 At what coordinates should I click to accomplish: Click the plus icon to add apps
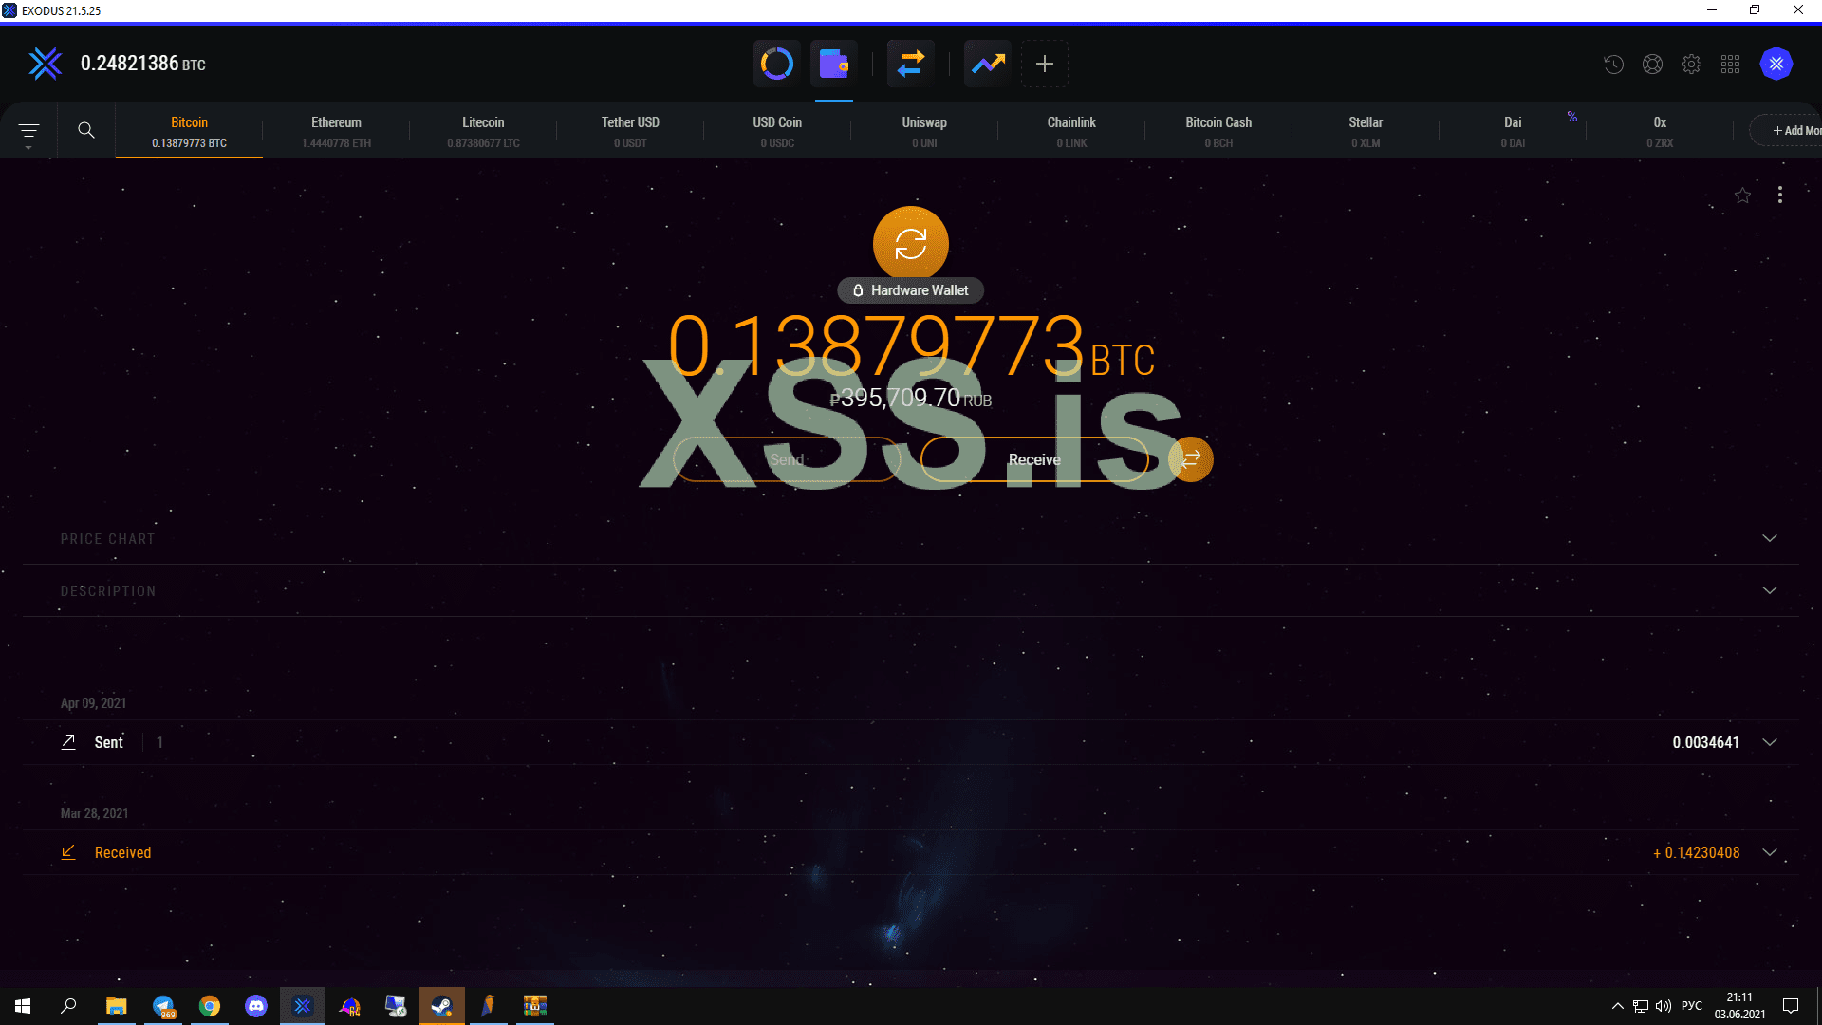[x=1044, y=64]
